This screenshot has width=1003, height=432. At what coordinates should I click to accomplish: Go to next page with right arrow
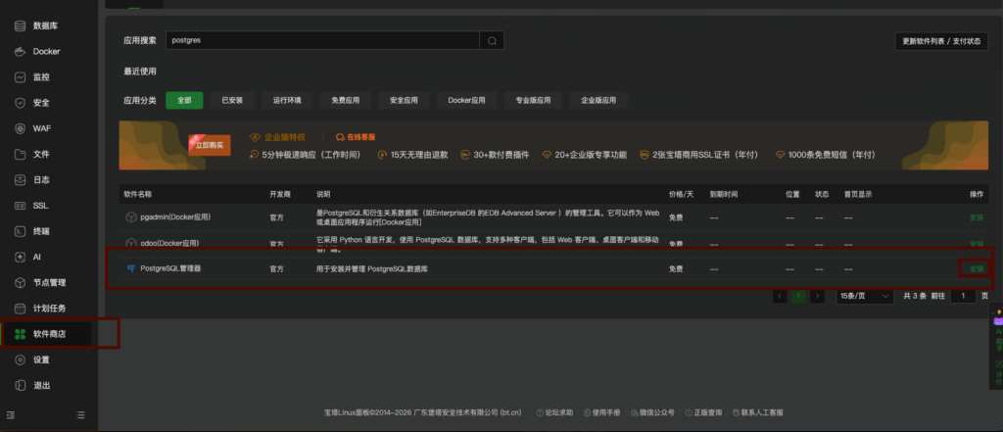coord(817,296)
